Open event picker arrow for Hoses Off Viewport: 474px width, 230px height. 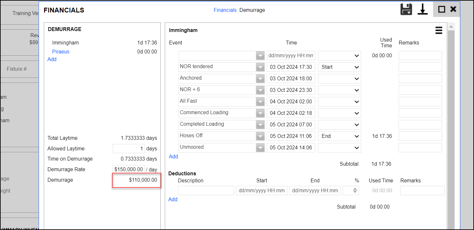[260, 136]
